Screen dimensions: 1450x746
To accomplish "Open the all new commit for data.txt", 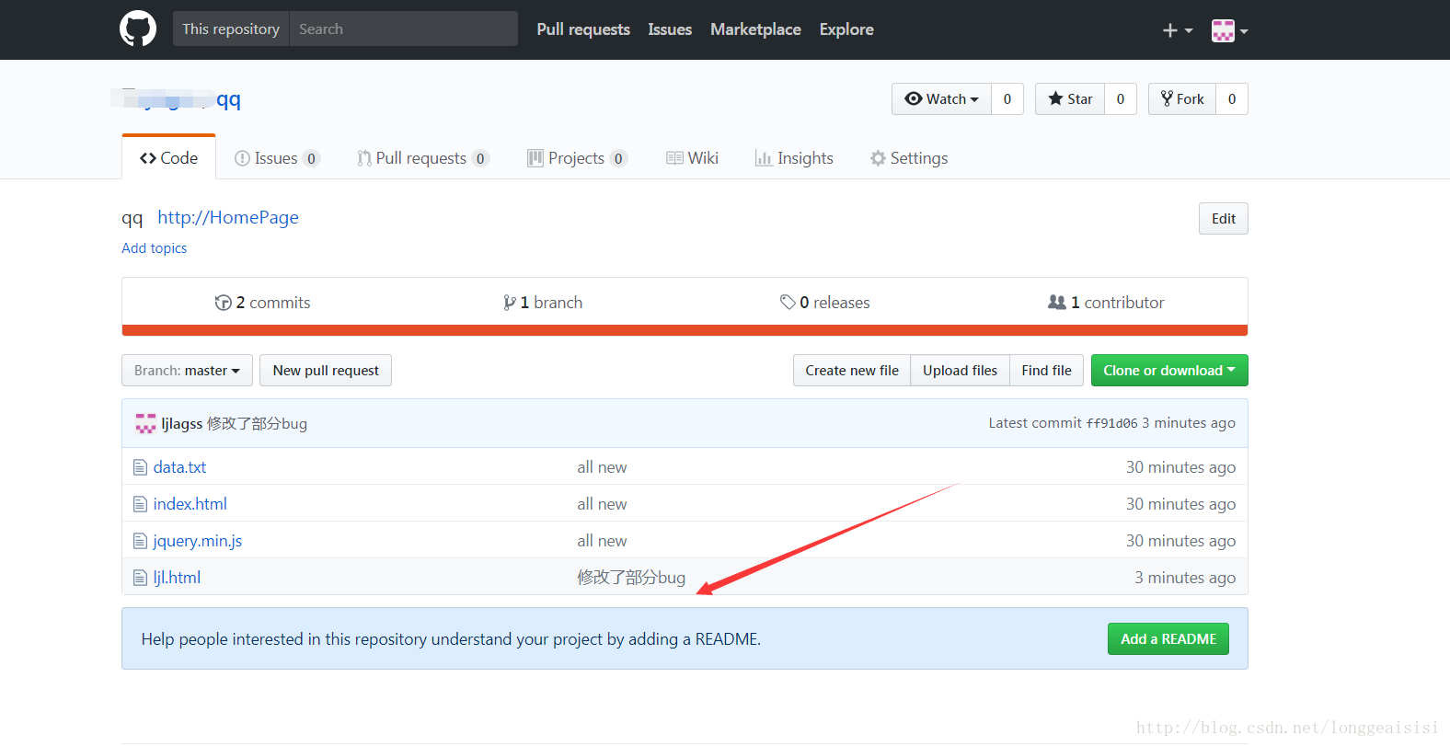I will [x=602, y=467].
